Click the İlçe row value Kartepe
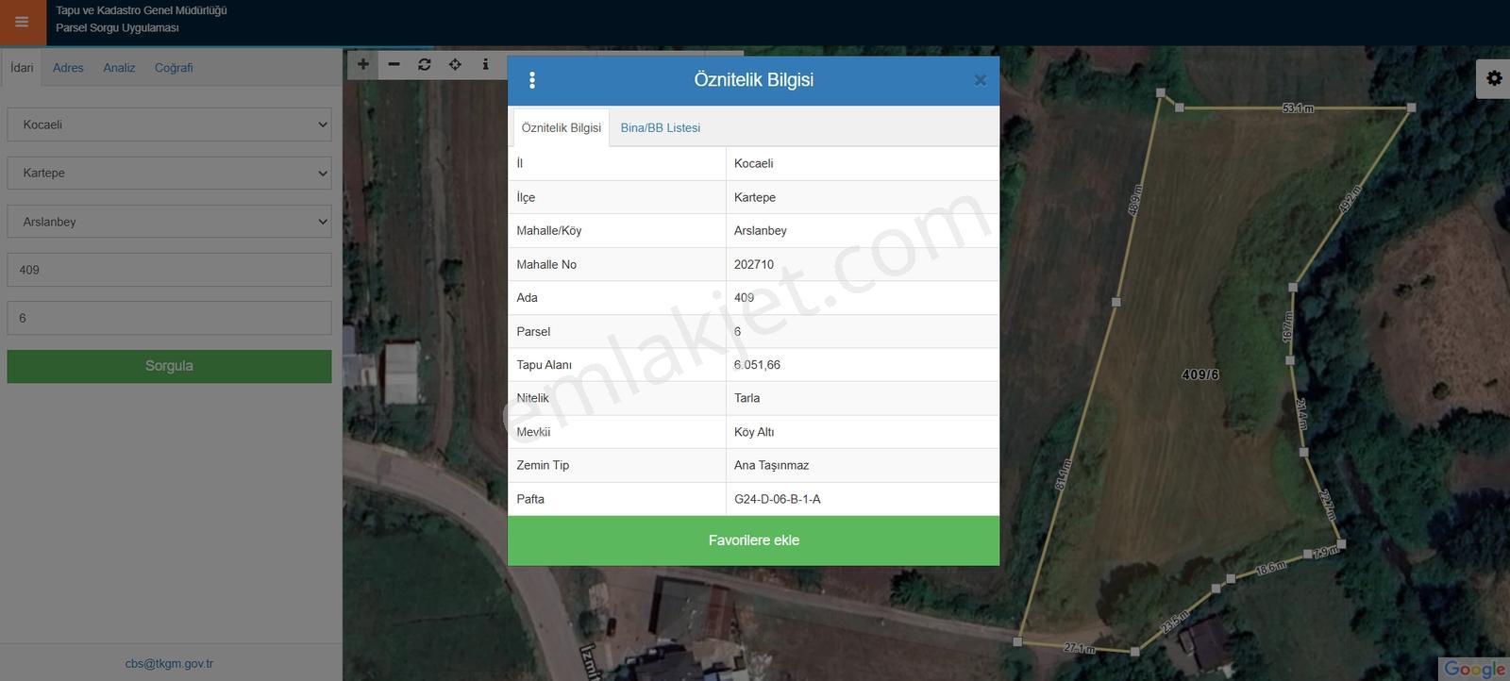 [755, 197]
